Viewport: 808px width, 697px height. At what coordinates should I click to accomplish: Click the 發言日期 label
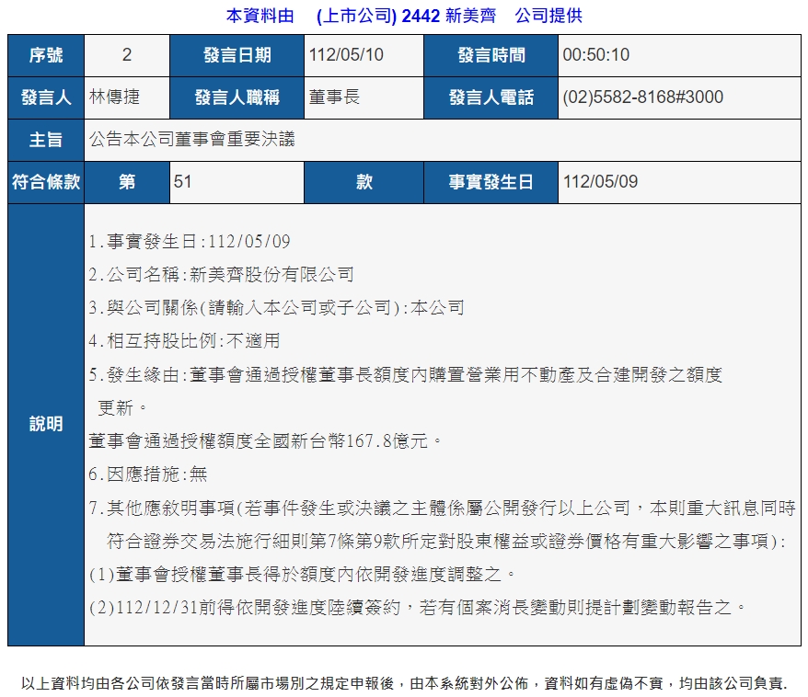coord(236,55)
